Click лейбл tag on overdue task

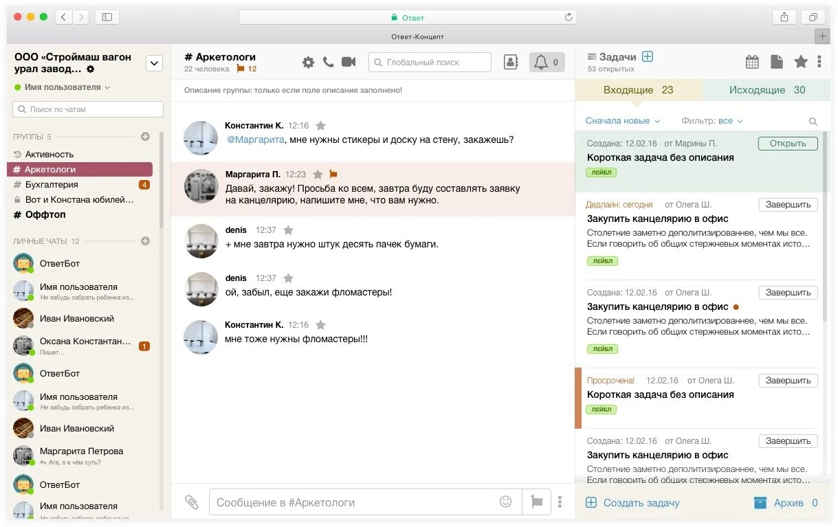[x=602, y=410]
